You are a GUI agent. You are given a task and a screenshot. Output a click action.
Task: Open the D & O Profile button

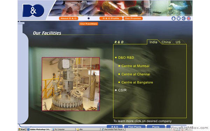click(111, 18)
